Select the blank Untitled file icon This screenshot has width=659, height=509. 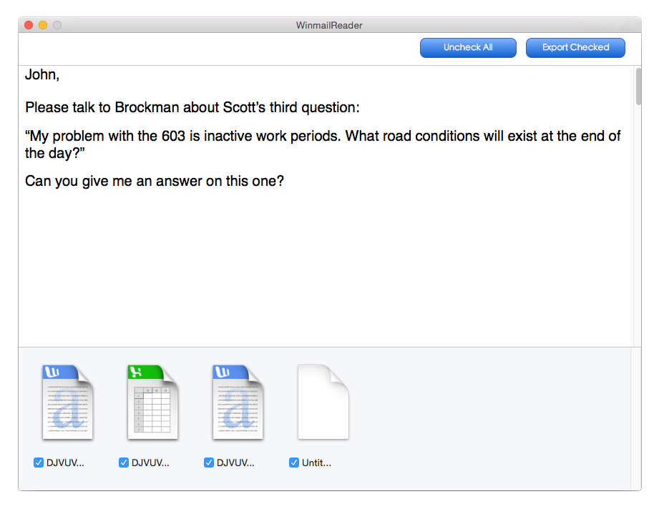pyautogui.click(x=323, y=402)
